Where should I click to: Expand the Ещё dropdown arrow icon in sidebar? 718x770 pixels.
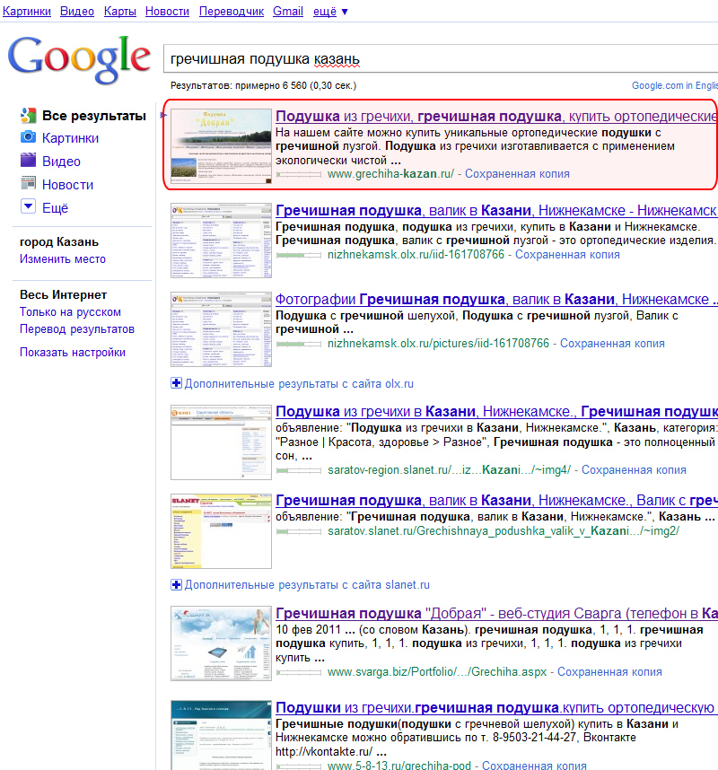click(28, 206)
